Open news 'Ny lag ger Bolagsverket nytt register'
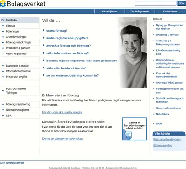The image size is (186, 169). [170, 27]
